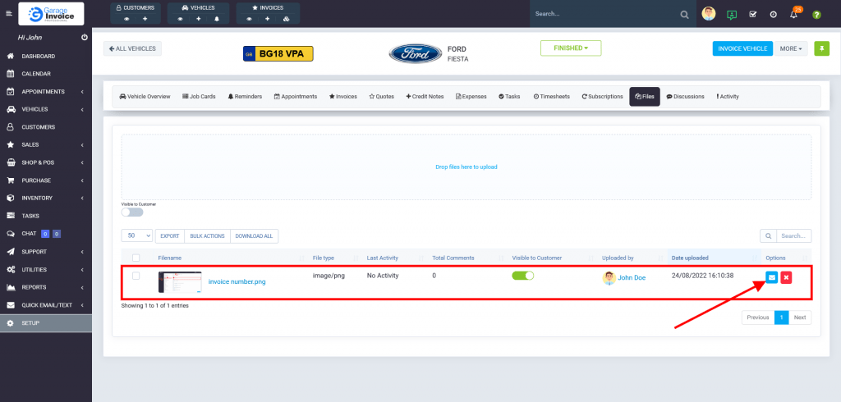Create a new invoice with the plus icon
841x402 pixels.
point(268,19)
